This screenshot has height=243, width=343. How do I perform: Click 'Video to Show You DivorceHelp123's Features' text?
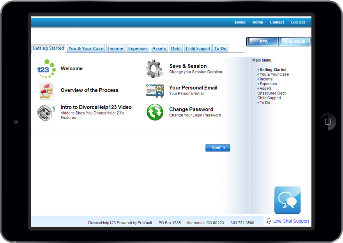coord(92,115)
